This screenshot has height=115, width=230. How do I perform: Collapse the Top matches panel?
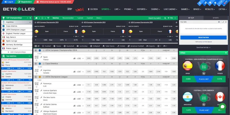coord(29,56)
